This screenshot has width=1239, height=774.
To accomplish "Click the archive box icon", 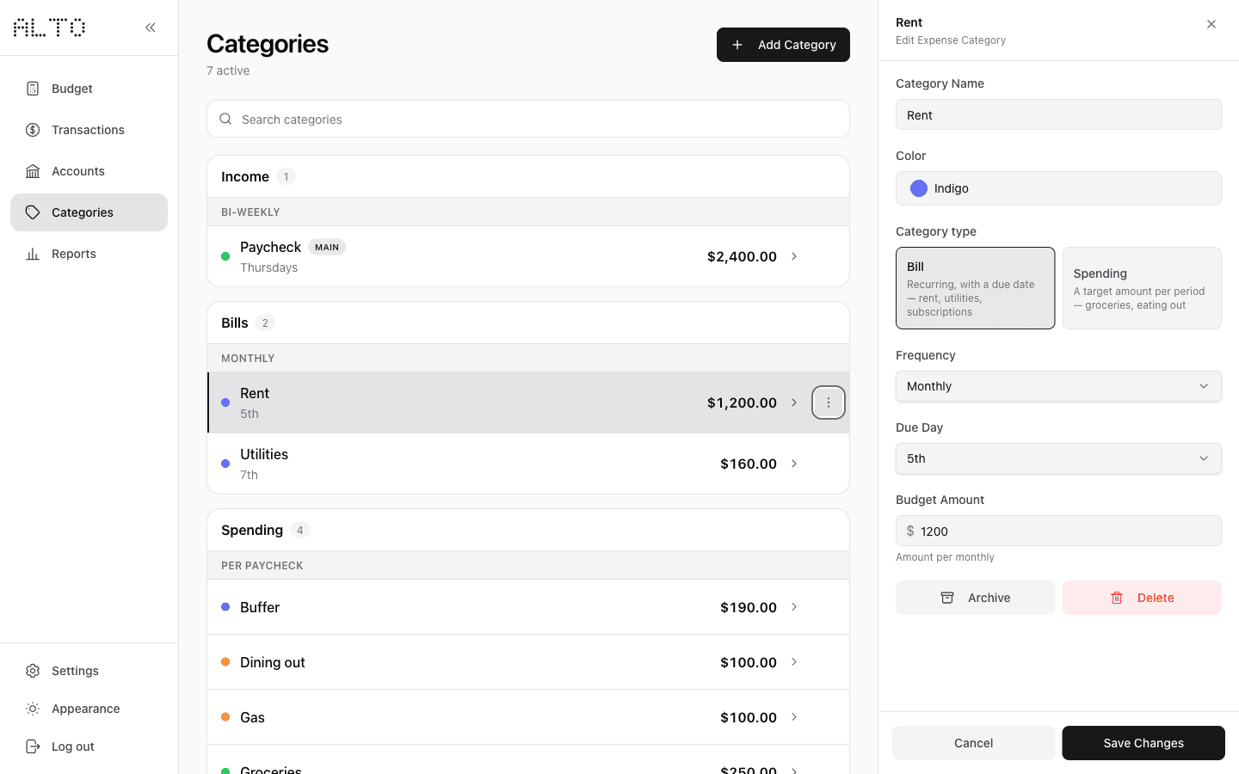I will coord(947,598).
